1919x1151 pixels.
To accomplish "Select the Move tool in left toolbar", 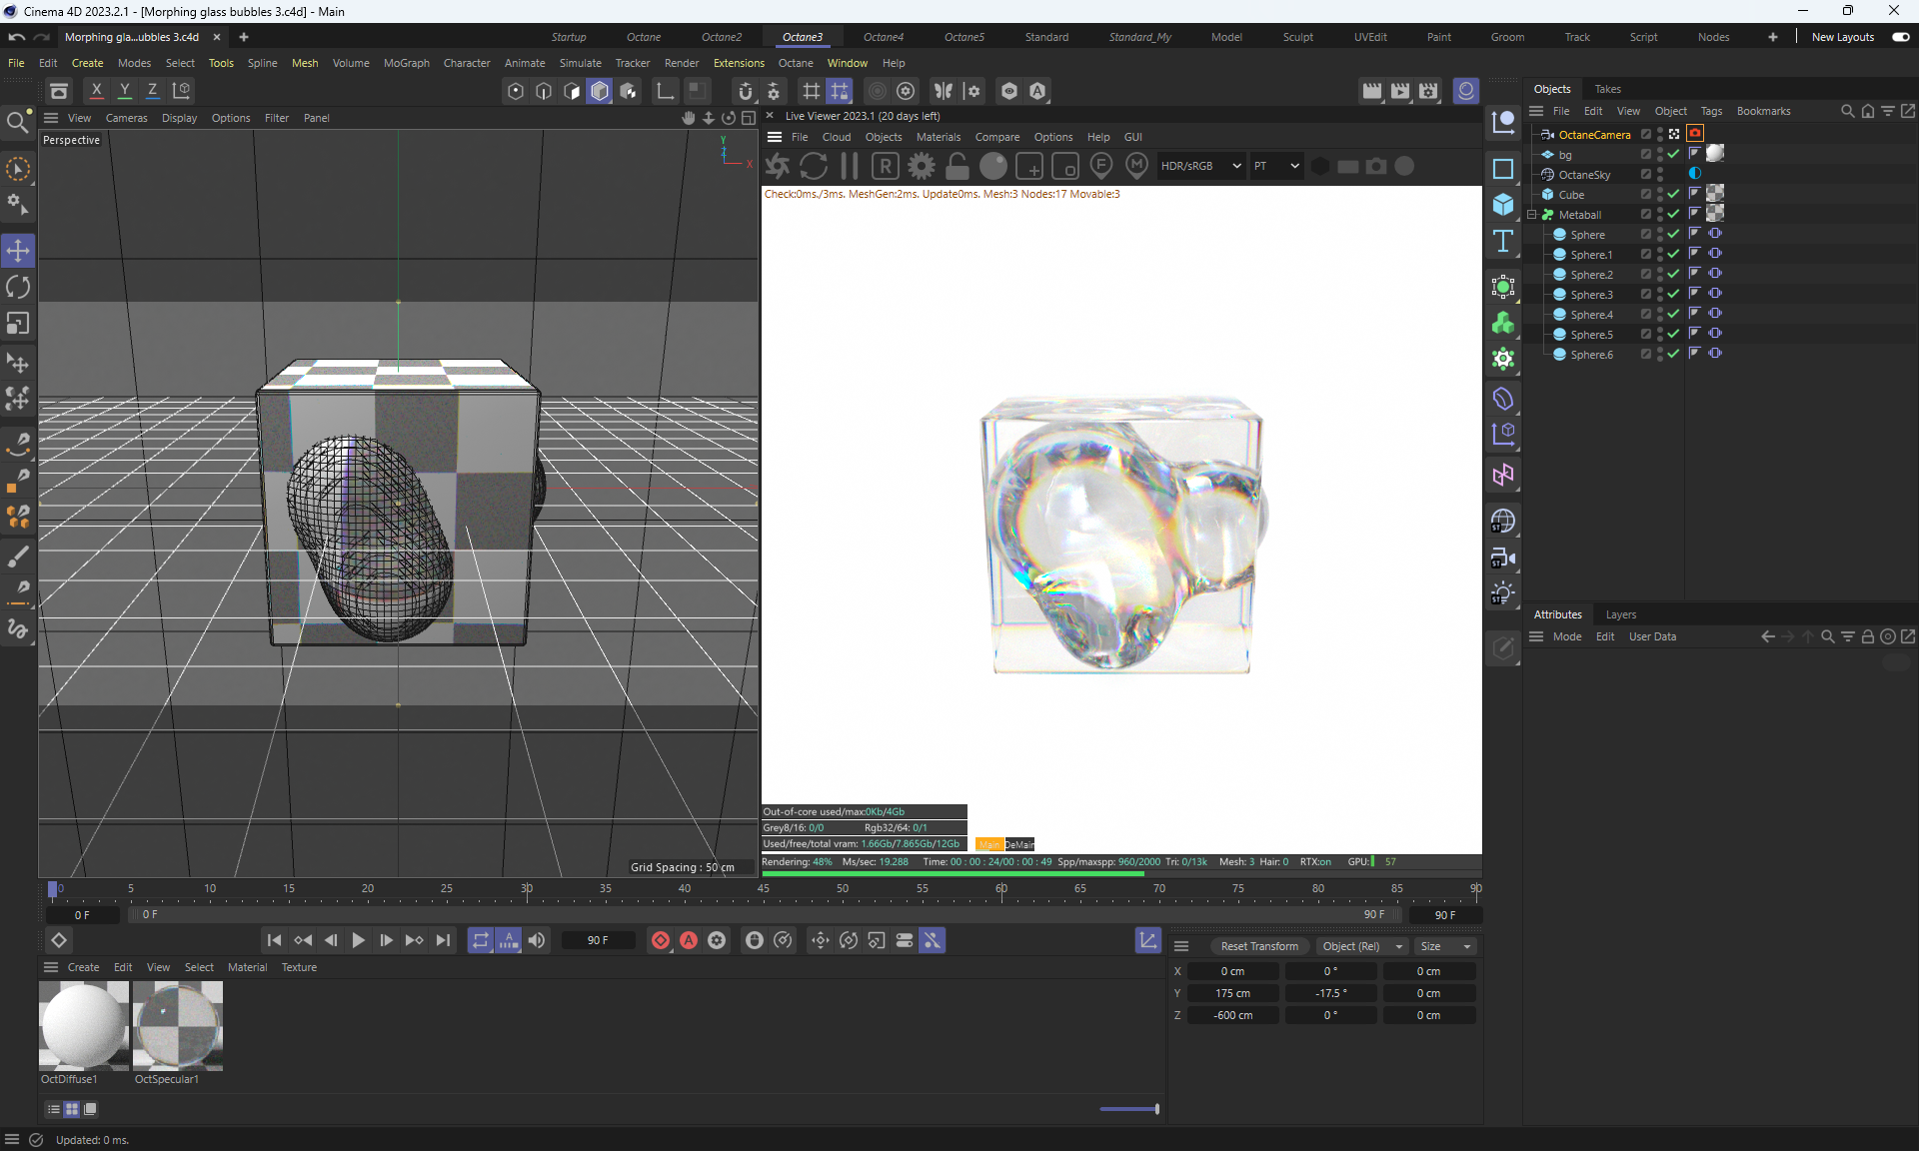I will [18, 251].
